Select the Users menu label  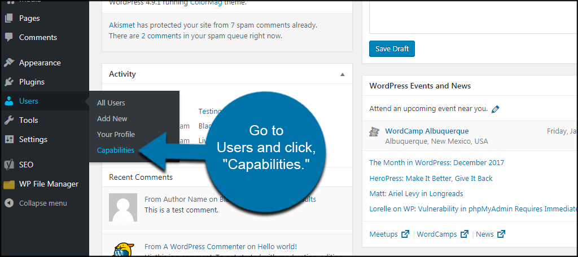pos(28,101)
